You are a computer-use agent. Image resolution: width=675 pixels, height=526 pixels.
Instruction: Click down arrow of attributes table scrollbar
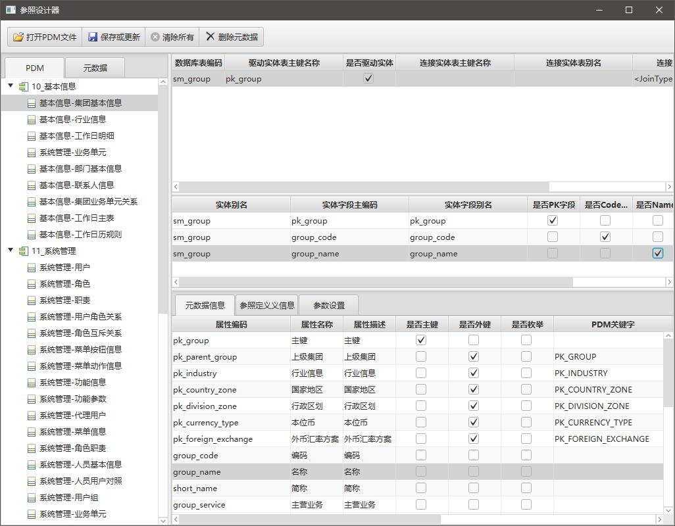click(x=668, y=510)
